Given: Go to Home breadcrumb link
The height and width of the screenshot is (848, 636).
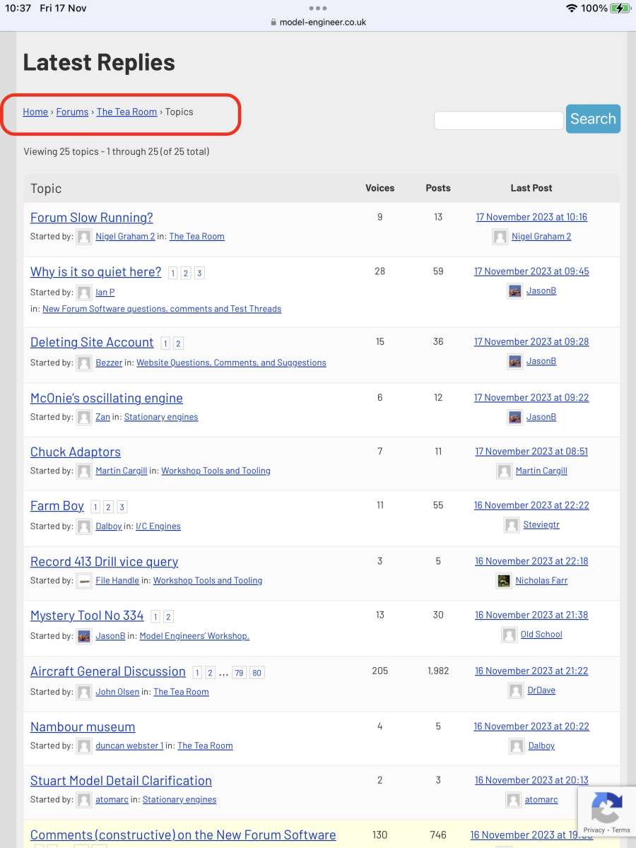Looking at the screenshot, I should 35,112.
